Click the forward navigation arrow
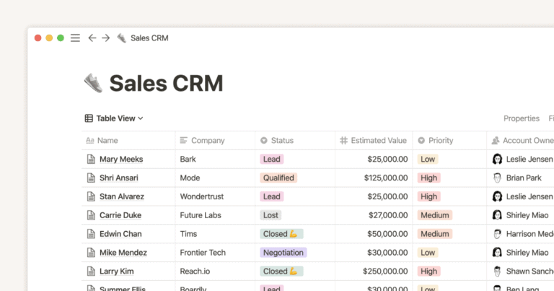 (106, 38)
